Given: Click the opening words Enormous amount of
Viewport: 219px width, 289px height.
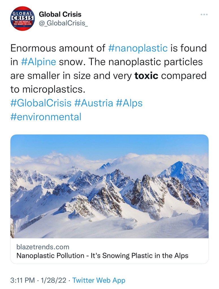Looking at the screenshot, I should point(58,48).
